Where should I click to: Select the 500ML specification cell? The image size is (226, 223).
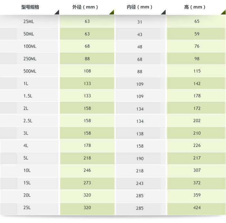(30, 71)
